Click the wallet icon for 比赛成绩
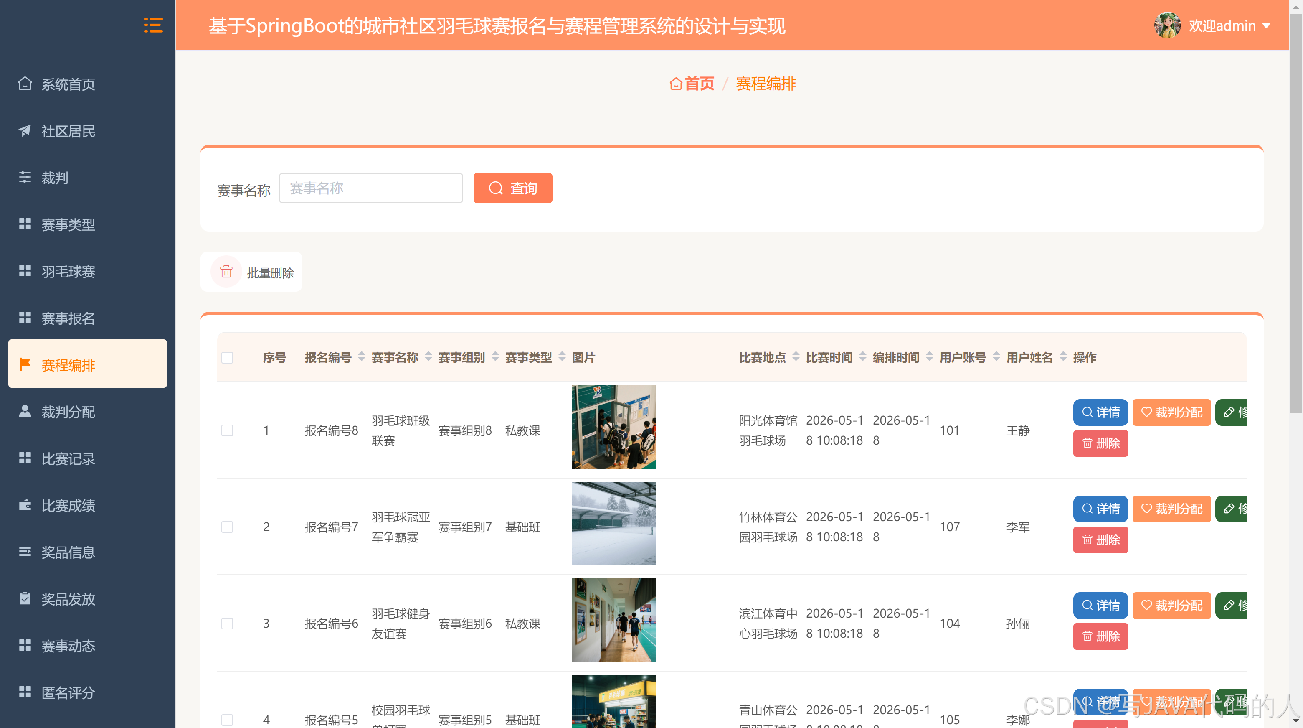 tap(25, 505)
